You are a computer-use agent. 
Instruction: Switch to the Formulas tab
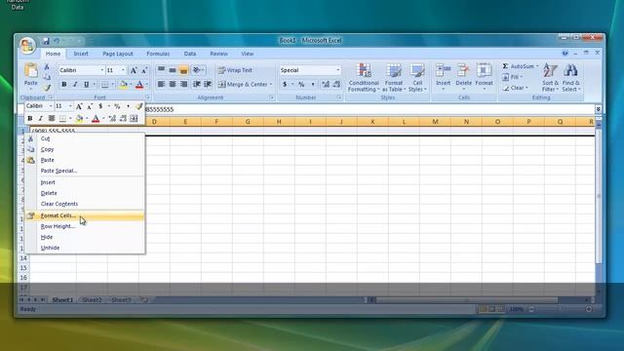point(158,54)
